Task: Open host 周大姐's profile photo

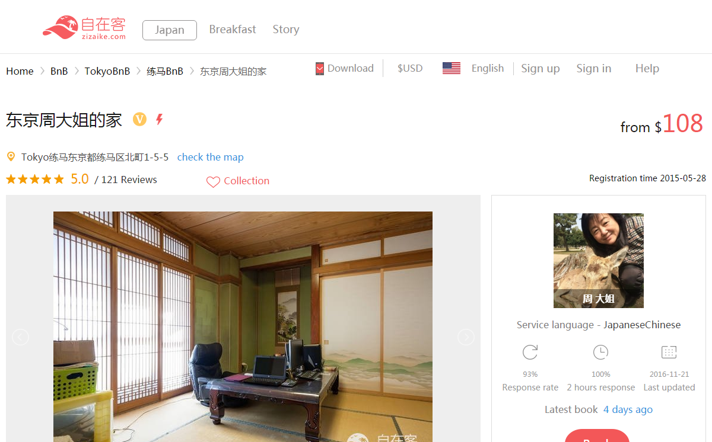Action: [599, 261]
